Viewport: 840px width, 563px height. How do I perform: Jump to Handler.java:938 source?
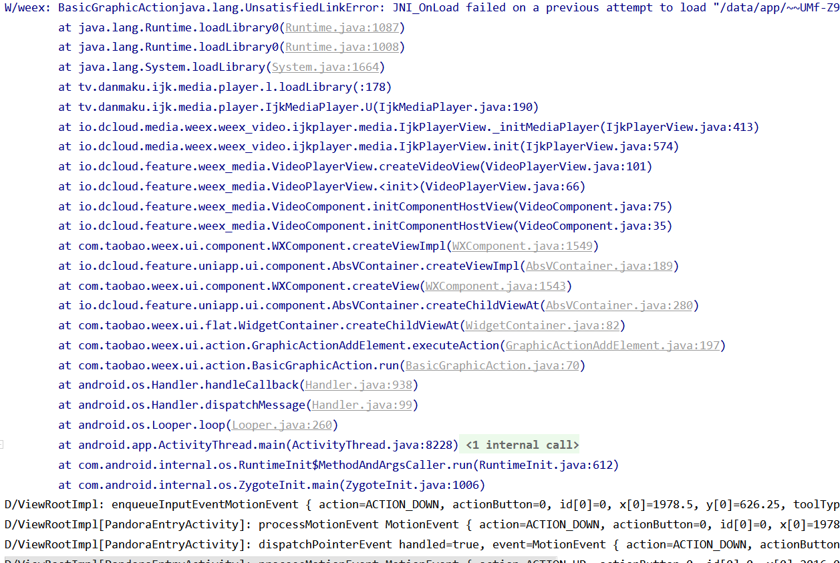(x=358, y=385)
